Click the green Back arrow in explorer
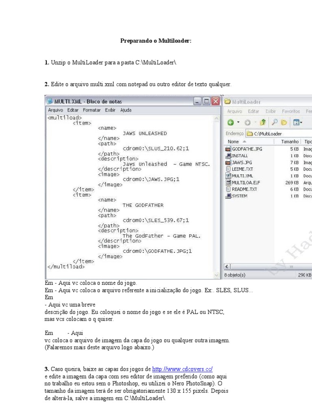Viewport: 312px width, 416px height. (x=231, y=122)
